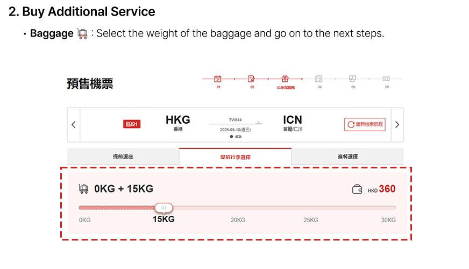Click the 重新檢索航程 re-search itinerary button
Screen dimensions: 469x269
pos(365,124)
